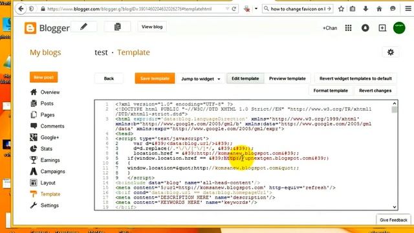Open Earnings in the sidebar
This screenshot has width=414, height=233.
[x=50, y=161]
